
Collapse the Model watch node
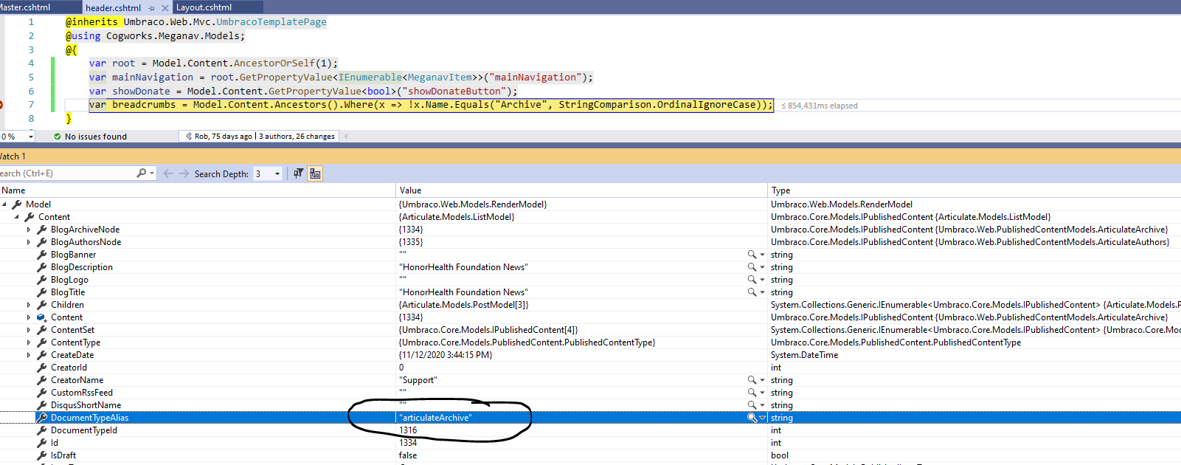pyautogui.click(x=4, y=204)
